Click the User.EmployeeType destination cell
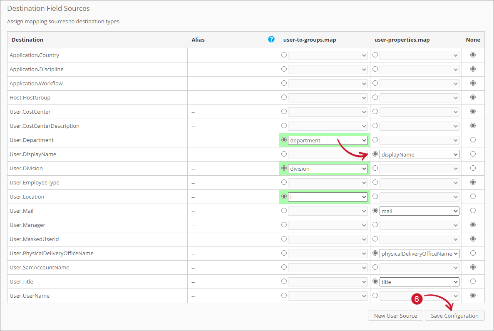Screen dimensions: 494x331 [x=97, y=182]
